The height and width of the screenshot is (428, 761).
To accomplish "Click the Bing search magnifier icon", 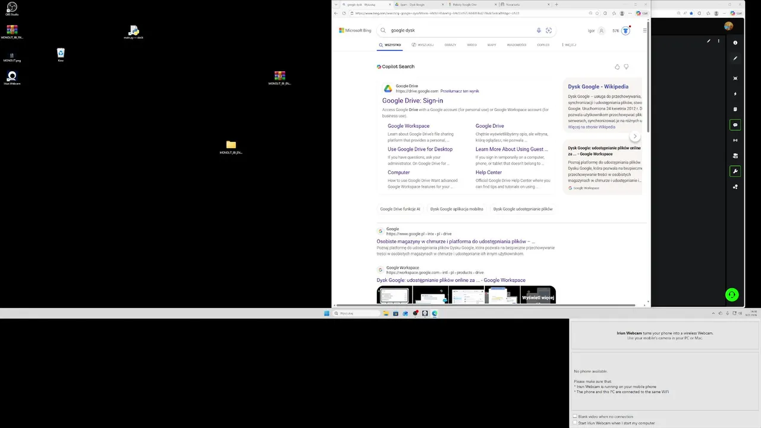I will pyautogui.click(x=383, y=30).
